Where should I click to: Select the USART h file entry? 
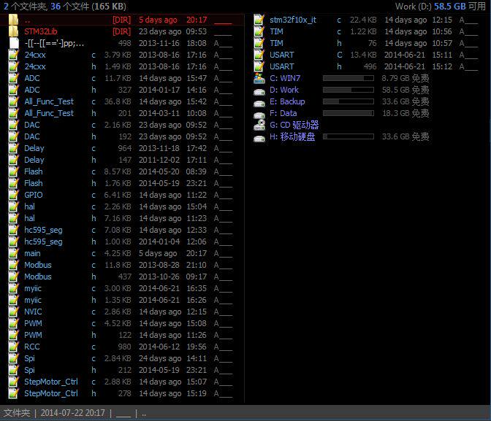tap(365, 66)
